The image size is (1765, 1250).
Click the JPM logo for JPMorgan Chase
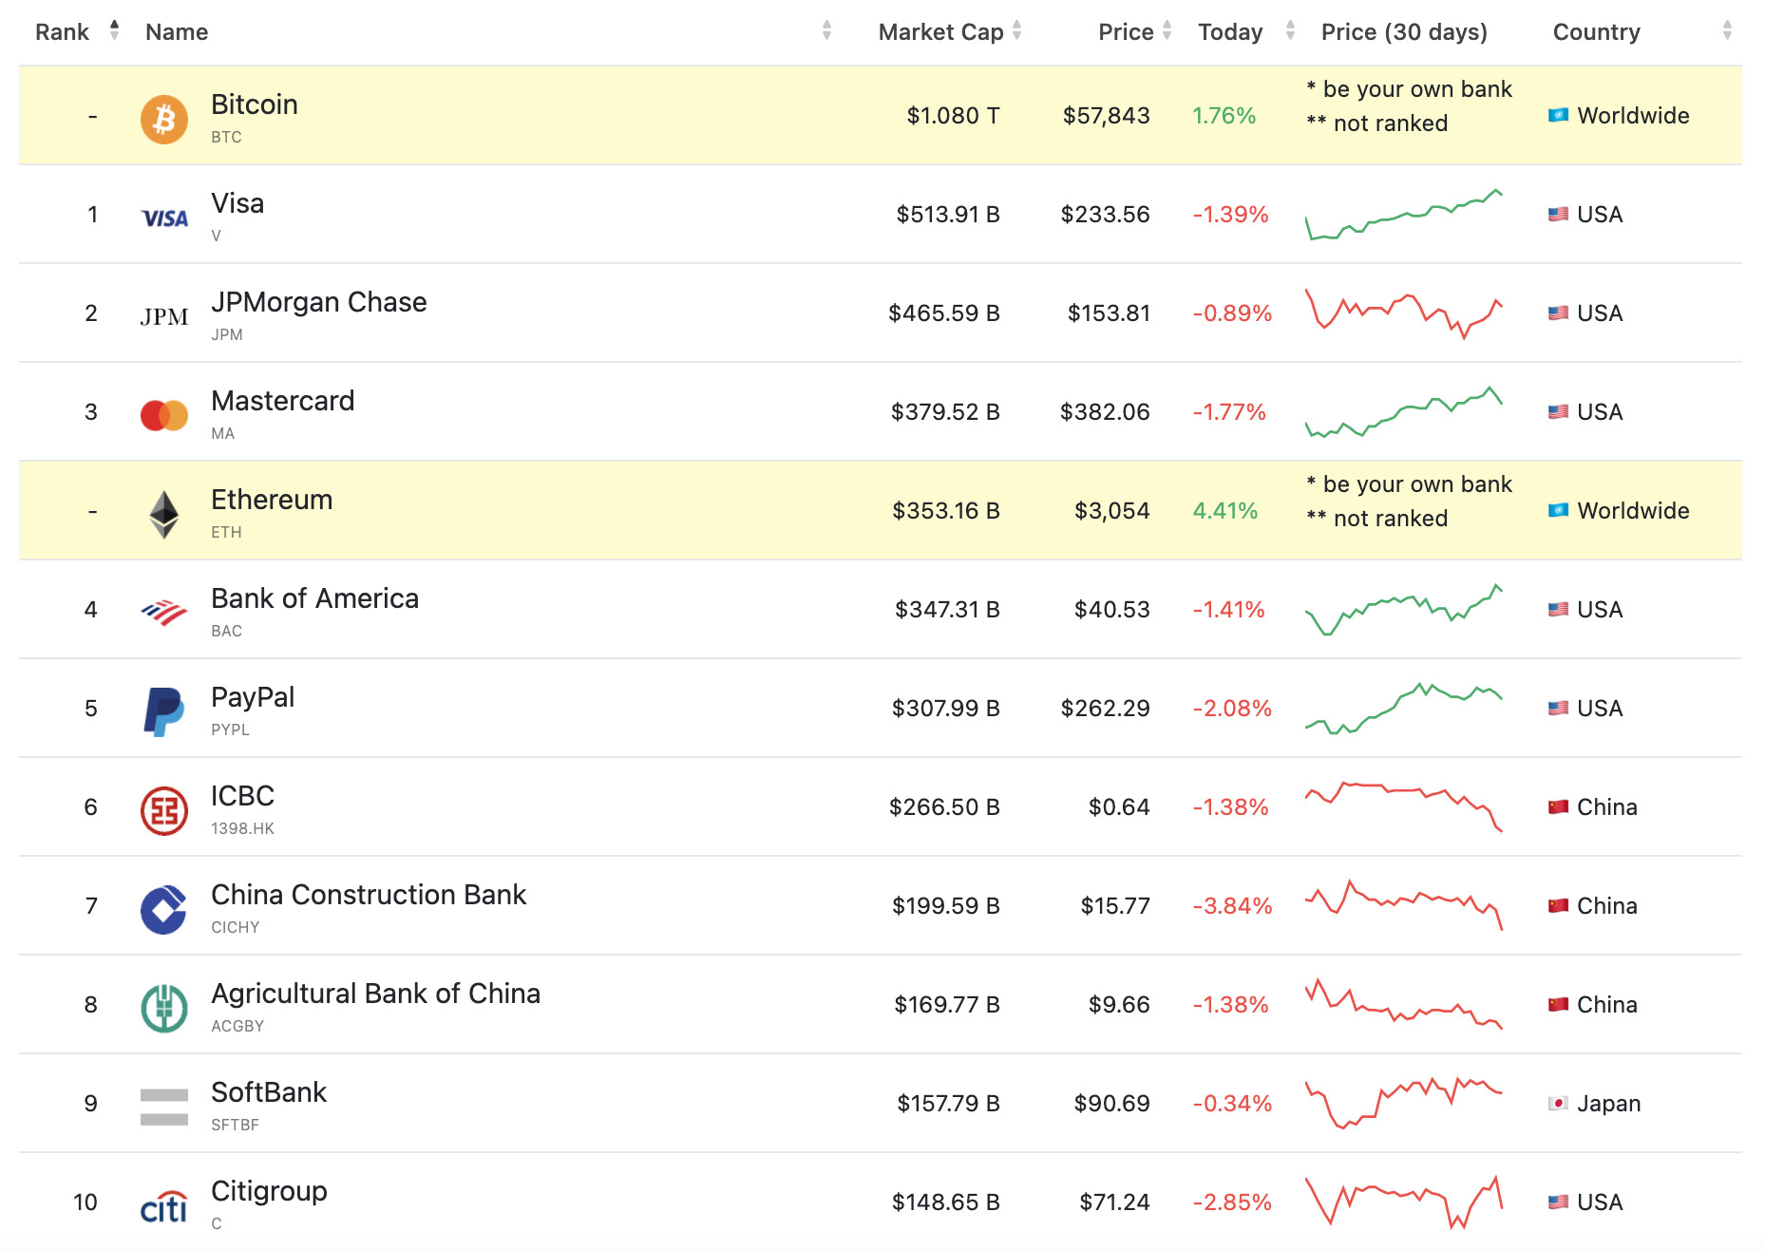click(164, 316)
